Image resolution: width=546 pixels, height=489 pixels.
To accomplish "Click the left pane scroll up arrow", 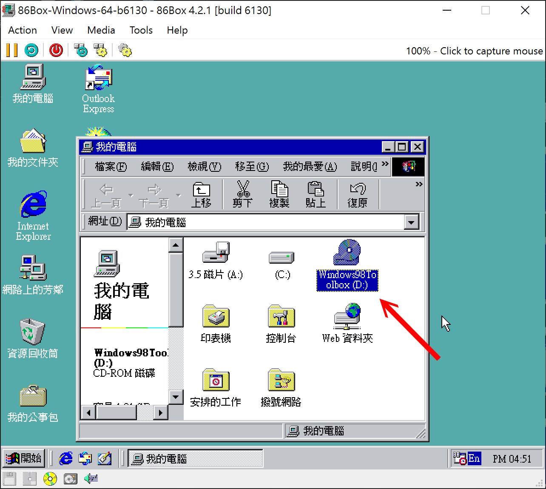I will point(176,245).
